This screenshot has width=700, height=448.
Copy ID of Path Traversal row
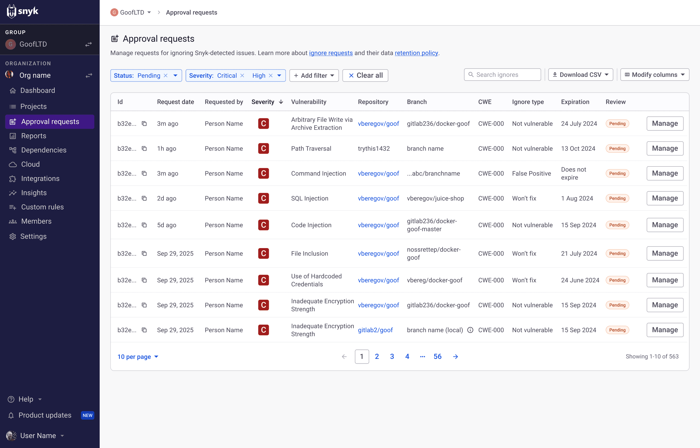click(144, 148)
